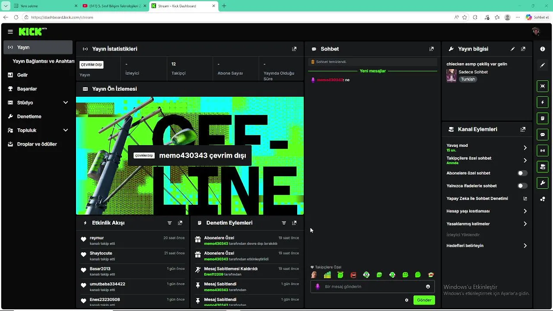Open the hamburger menu next to the Kick logo
553x311 pixels.
[10, 32]
